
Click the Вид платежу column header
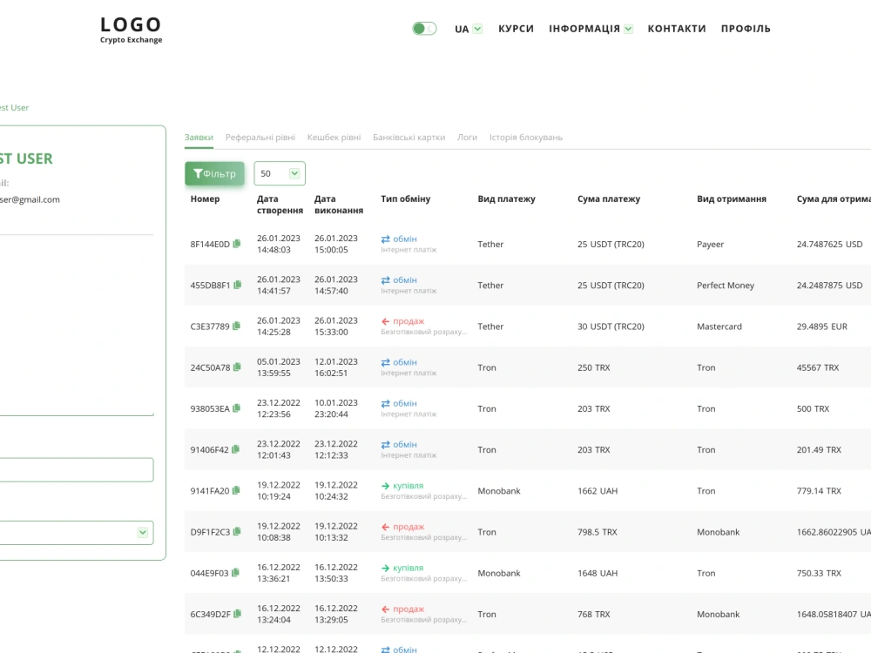(x=507, y=199)
